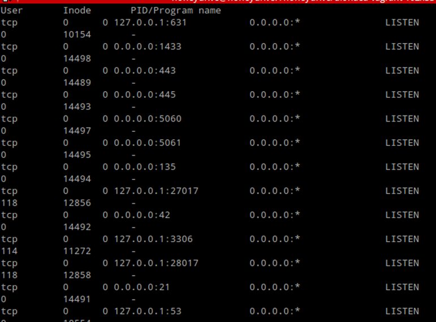The image size is (436, 322).
Task: Select user ID 114
Action: point(9,251)
